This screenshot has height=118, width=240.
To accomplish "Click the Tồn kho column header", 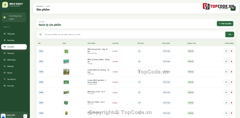I will [140, 43].
